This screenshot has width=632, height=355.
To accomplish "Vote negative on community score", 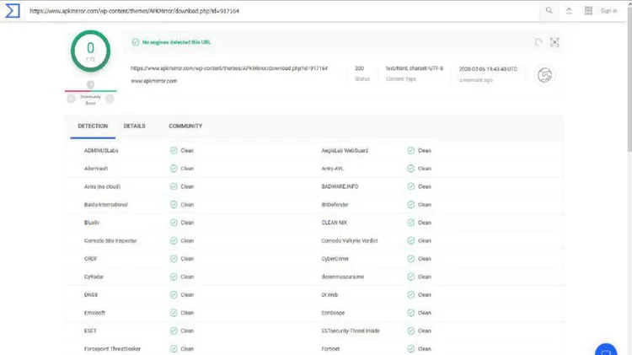I will pos(72,99).
